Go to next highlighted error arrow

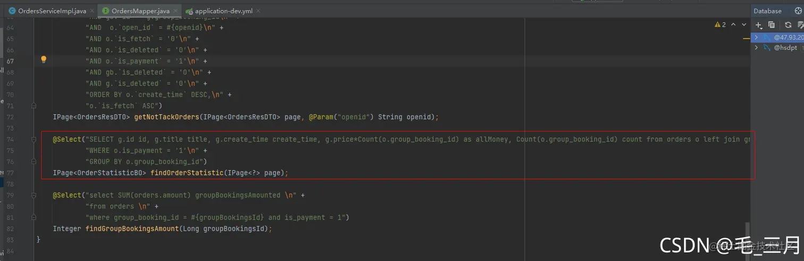coord(744,24)
